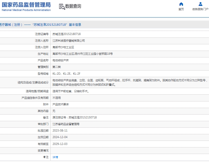Click the page title 医疗器械（注册）基本信息 header

coord(40,25)
